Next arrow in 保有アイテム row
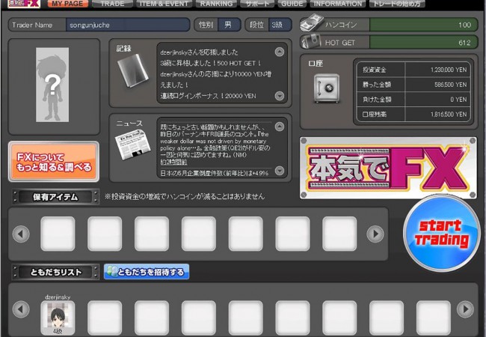The height and width of the screenshot is (337, 486). coord(375,234)
